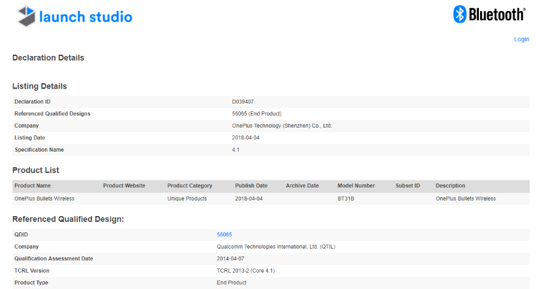Click the Product Website column header
The image size is (548, 289).
pyautogui.click(x=124, y=186)
